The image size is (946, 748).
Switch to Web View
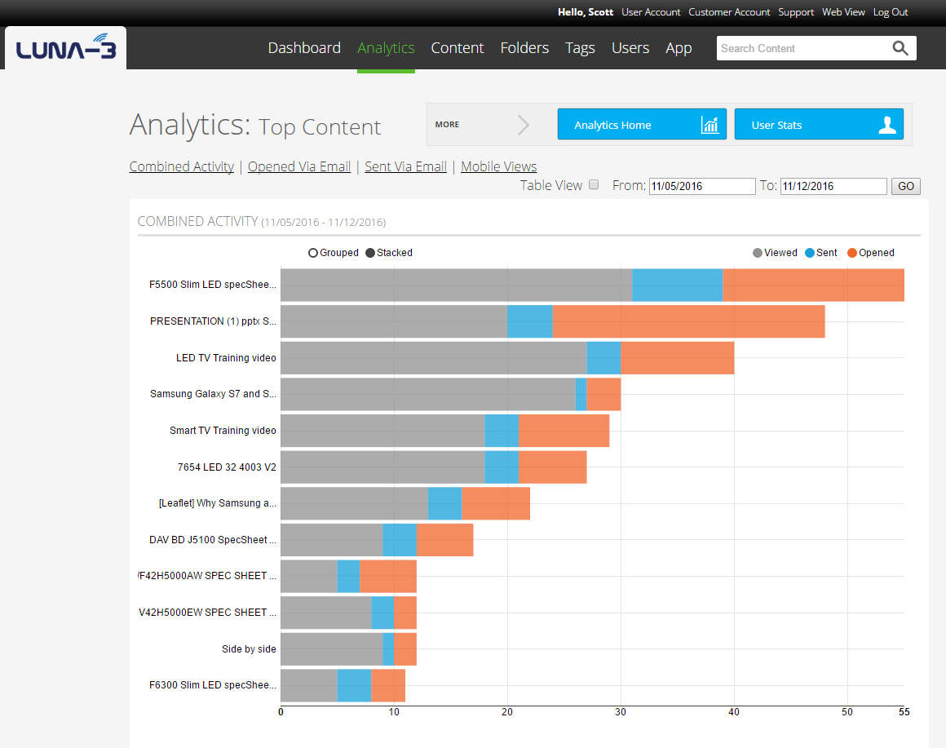(843, 12)
